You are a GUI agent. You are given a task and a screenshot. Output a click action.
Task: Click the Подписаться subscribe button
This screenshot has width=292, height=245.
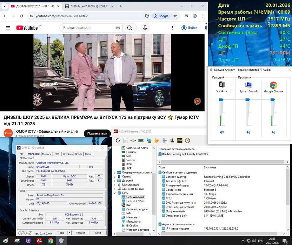(97, 133)
